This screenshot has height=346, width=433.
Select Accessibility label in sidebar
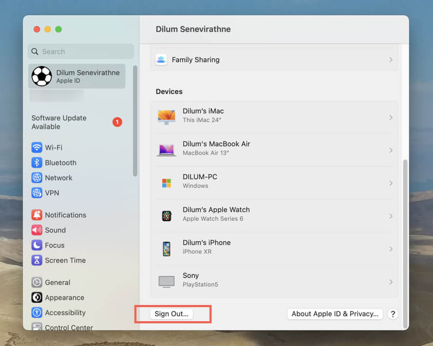[65, 313]
